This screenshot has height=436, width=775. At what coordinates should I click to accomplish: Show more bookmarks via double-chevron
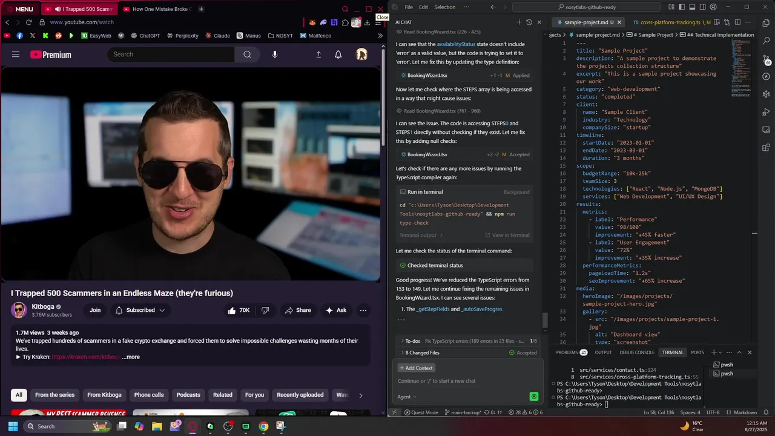380,36
